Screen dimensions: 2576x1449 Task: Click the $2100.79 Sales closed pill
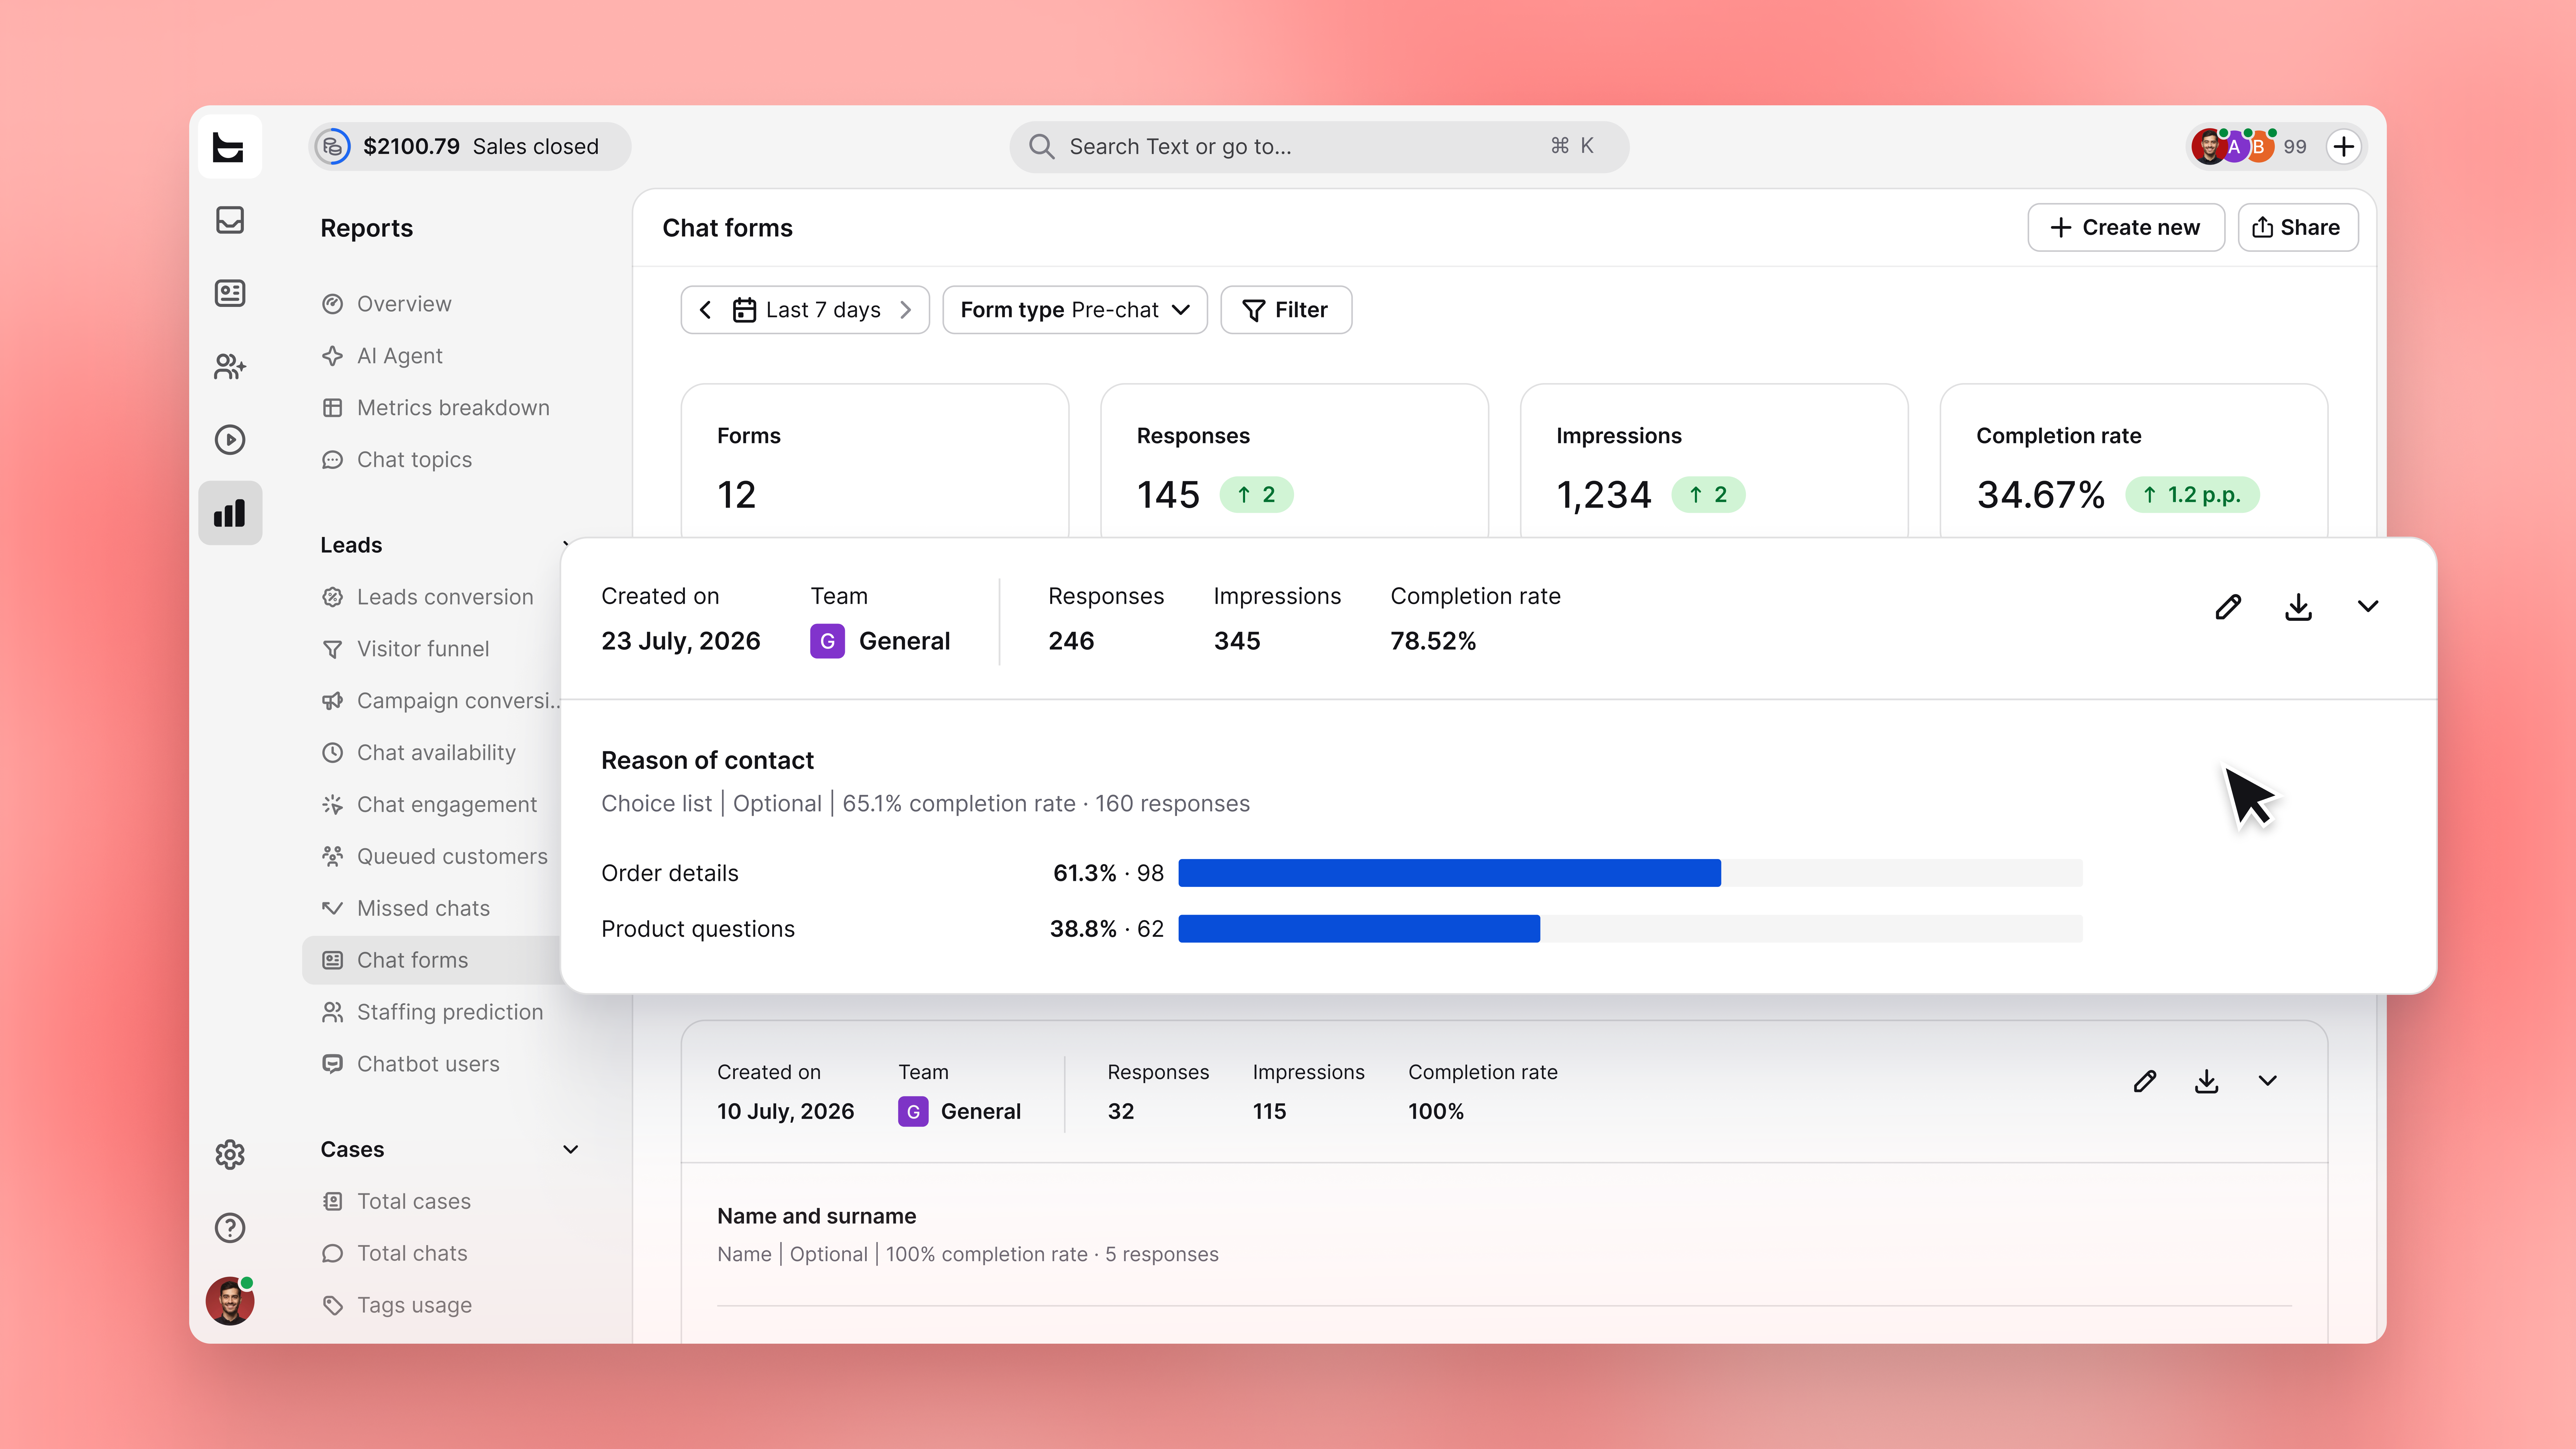point(470,147)
